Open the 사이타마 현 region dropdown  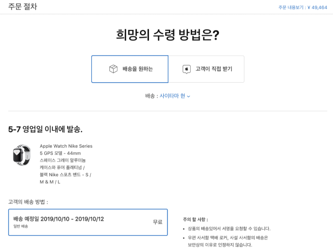pyautogui.click(x=175, y=96)
